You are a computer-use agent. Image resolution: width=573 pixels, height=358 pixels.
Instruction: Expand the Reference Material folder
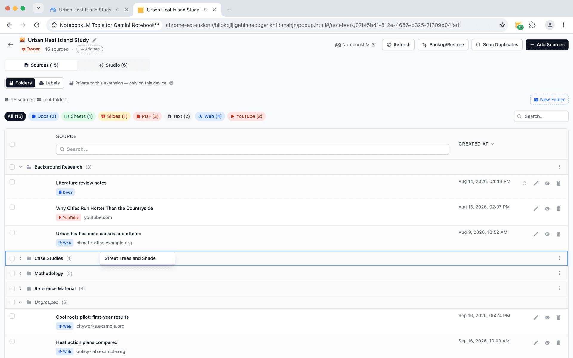point(21,289)
